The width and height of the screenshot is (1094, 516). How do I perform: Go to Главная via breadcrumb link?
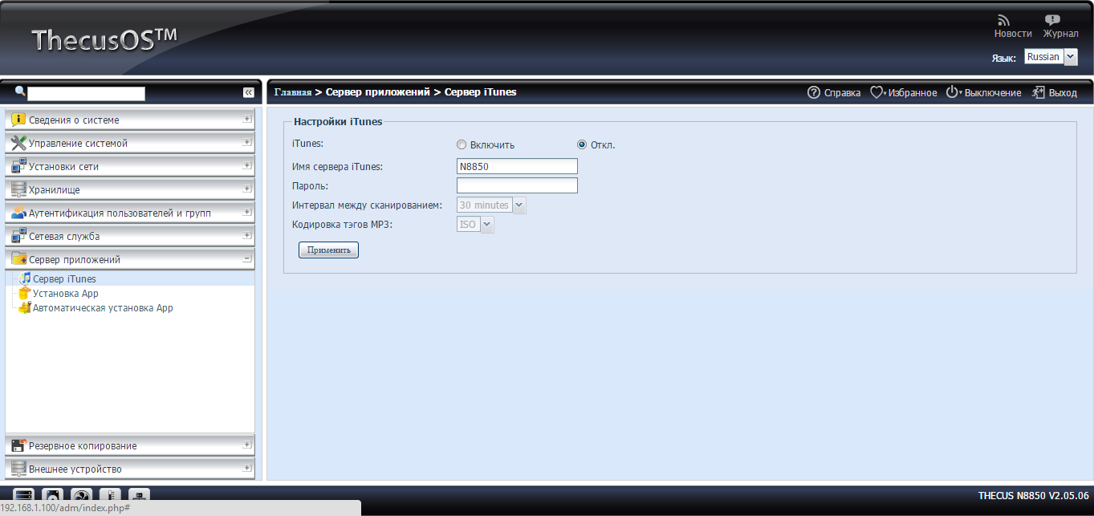pos(293,92)
